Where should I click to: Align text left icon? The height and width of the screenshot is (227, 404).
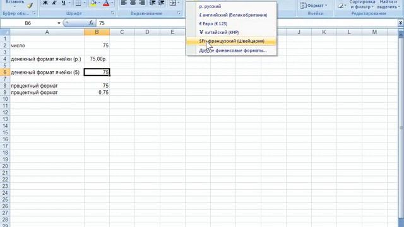(x=124, y=3)
